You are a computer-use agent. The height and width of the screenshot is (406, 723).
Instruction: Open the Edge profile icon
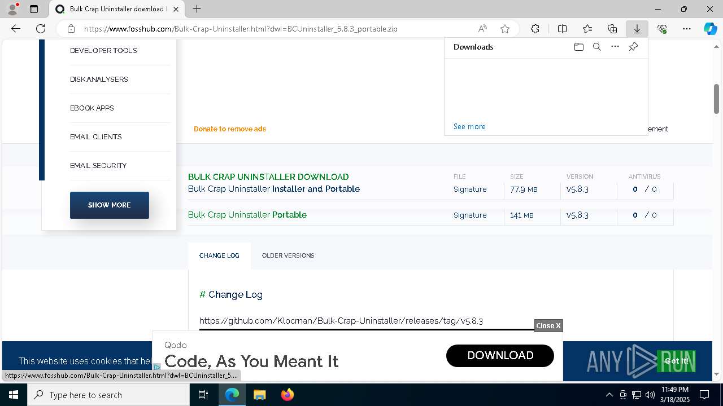point(12,9)
